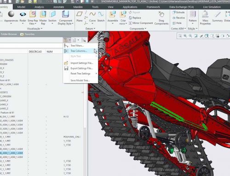Image resolution: width=230 pixels, height=176 pixels.
Task: Click the Rodar orientation icon
Action: [x=23, y=14]
